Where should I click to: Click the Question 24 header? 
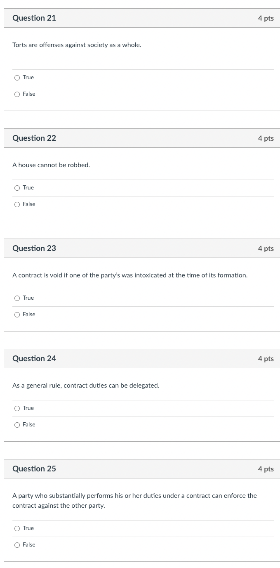pos(34,358)
